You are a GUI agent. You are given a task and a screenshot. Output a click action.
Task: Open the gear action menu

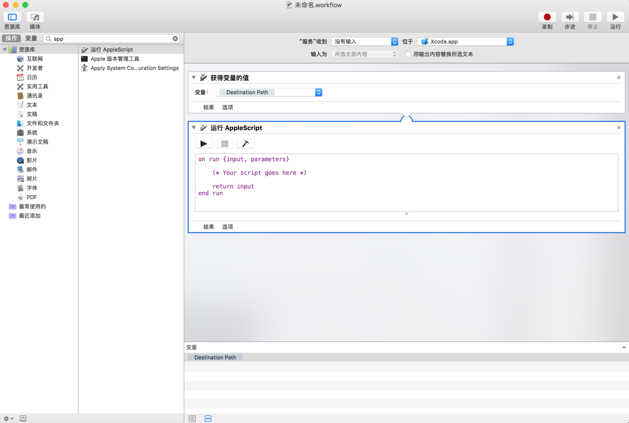tap(8, 418)
